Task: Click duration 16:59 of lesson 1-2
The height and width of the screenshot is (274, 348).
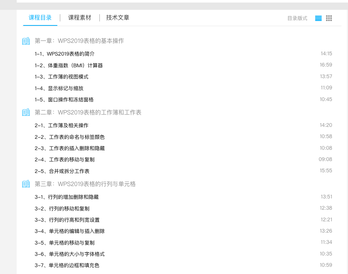Action: coord(326,65)
